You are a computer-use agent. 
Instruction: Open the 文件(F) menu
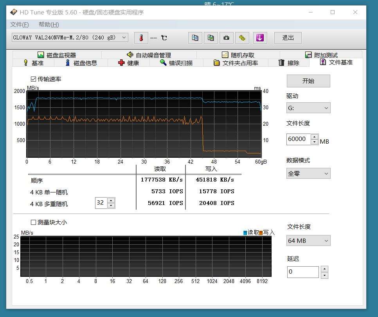(x=19, y=24)
